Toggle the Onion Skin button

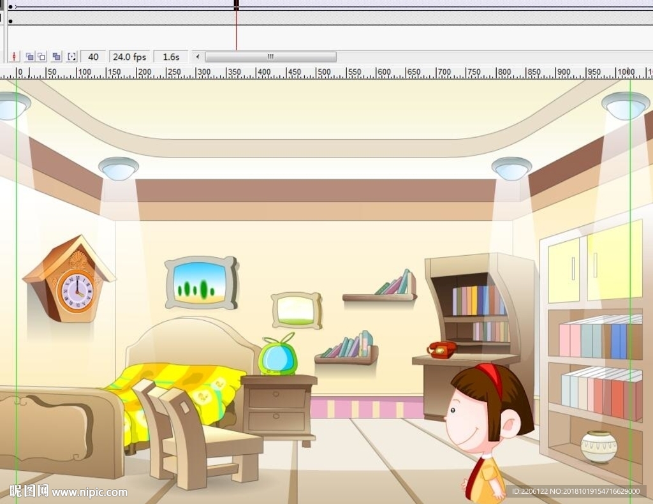tap(29, 57)
